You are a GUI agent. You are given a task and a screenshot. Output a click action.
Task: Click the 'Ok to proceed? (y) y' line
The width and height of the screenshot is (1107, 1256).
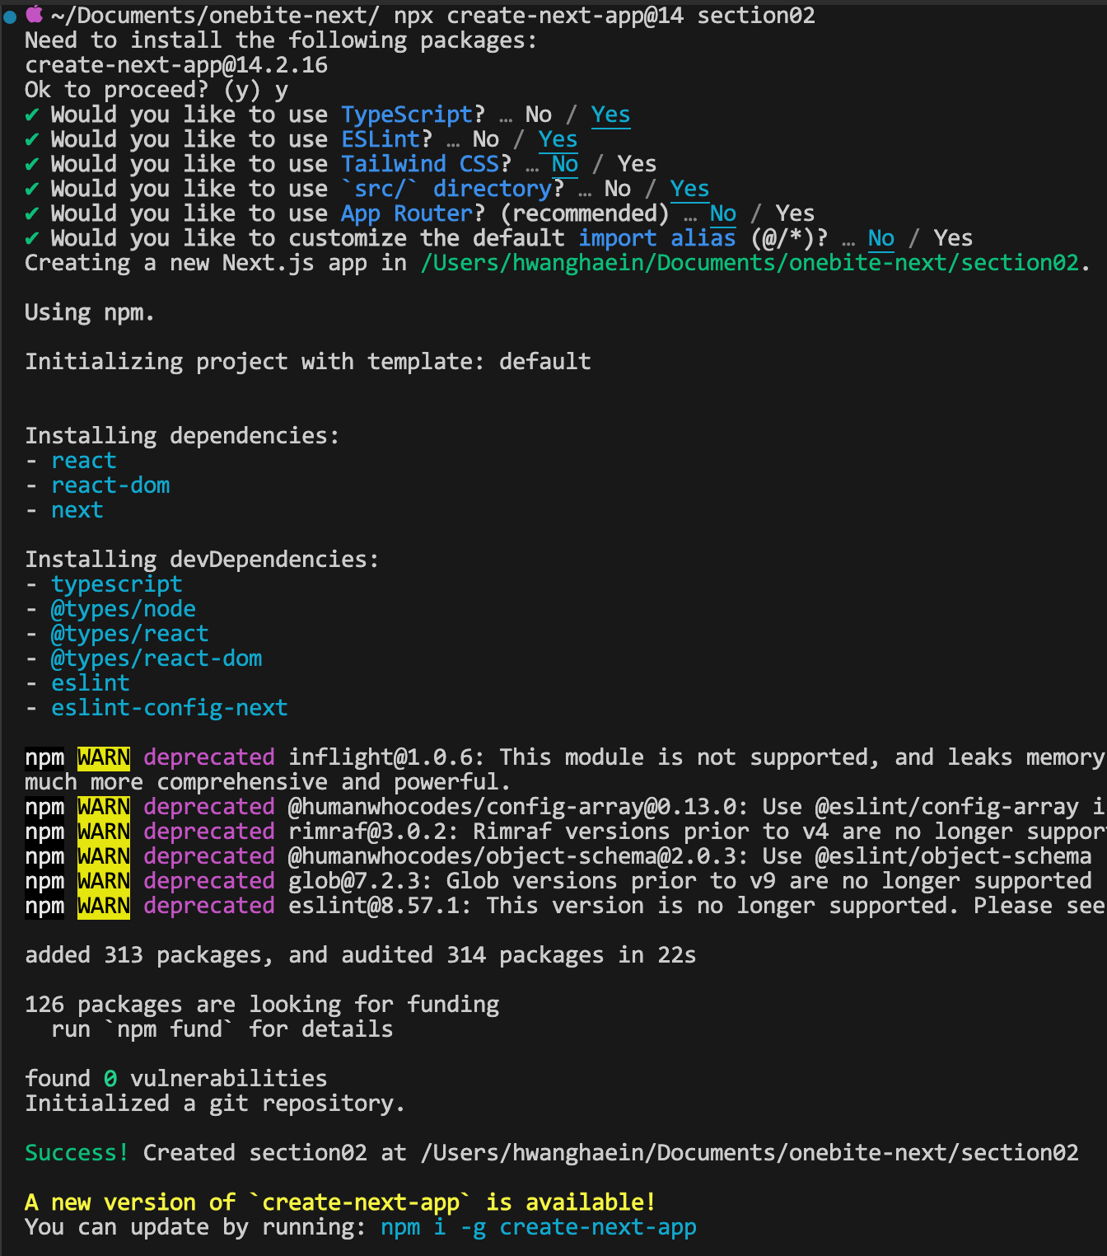(156, 90)
